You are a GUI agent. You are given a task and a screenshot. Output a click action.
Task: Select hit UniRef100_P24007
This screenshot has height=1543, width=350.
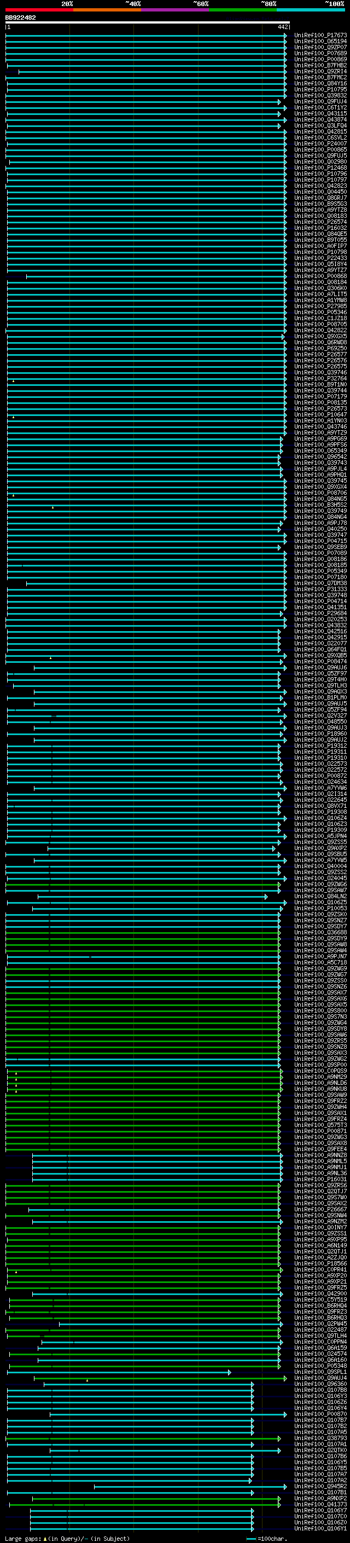[320, 144]
